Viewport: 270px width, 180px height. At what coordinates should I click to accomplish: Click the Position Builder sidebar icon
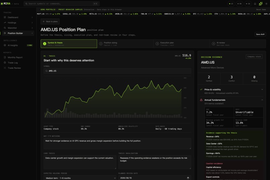(x=5, y=33)
